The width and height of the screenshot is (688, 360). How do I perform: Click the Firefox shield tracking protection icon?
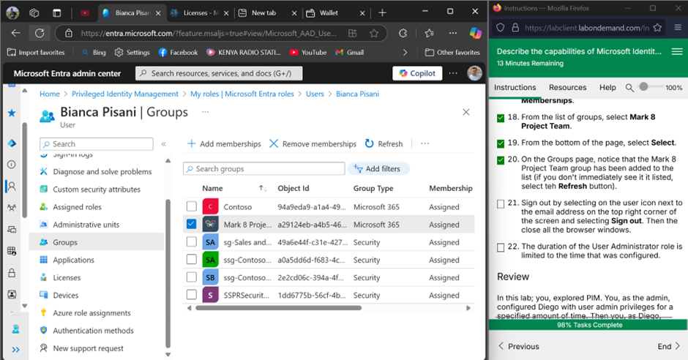[500, 28]
